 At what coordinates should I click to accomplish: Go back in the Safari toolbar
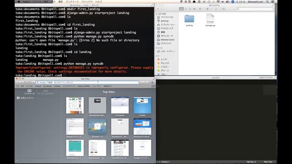click(18, 82)
